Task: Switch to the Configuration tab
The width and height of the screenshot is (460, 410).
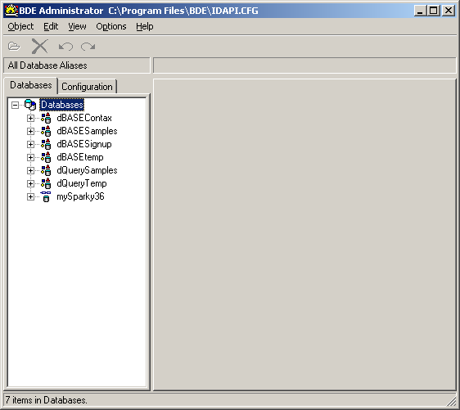Action: point(87,87)
